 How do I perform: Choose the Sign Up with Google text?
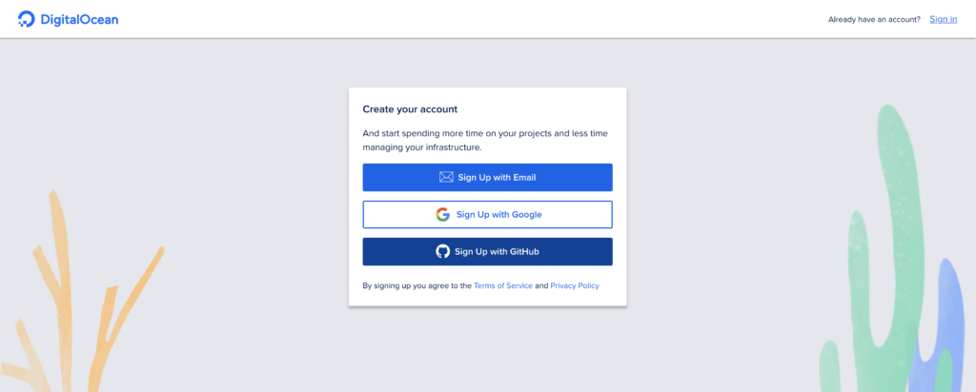pos(498,214)
